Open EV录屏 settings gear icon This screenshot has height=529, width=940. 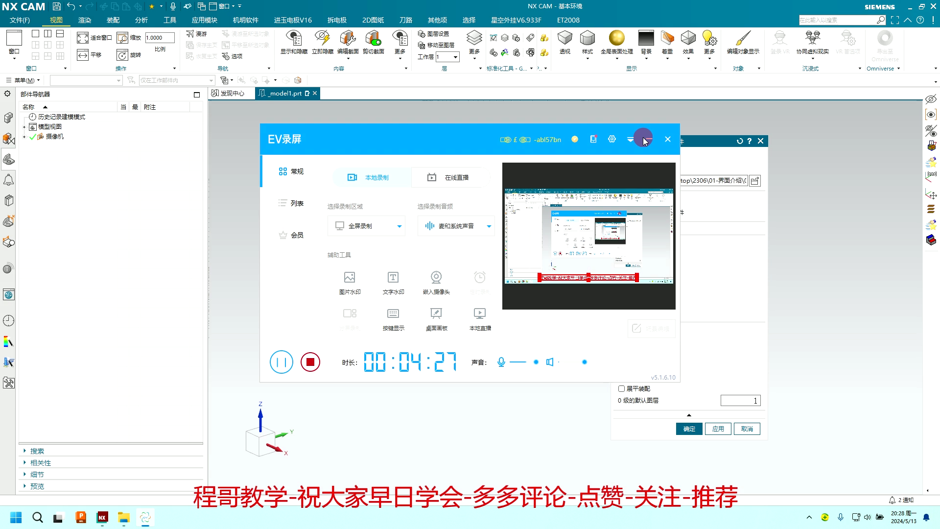(612, 140)
